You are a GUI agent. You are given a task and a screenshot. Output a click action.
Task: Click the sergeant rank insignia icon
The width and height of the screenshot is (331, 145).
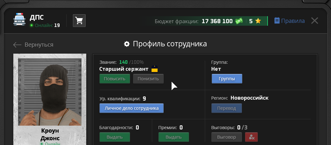click(154, 69)
